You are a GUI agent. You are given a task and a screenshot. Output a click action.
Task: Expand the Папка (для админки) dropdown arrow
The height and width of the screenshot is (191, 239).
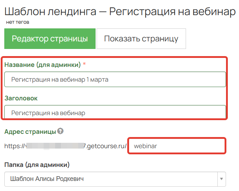pos(221,179)
